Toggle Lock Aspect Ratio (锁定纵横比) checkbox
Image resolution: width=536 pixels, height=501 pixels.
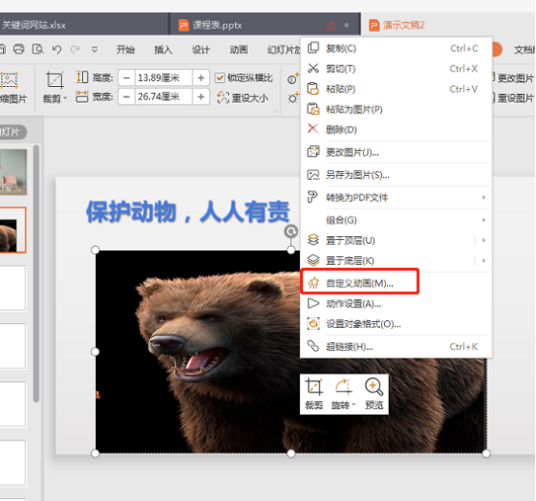click(220, 78)
